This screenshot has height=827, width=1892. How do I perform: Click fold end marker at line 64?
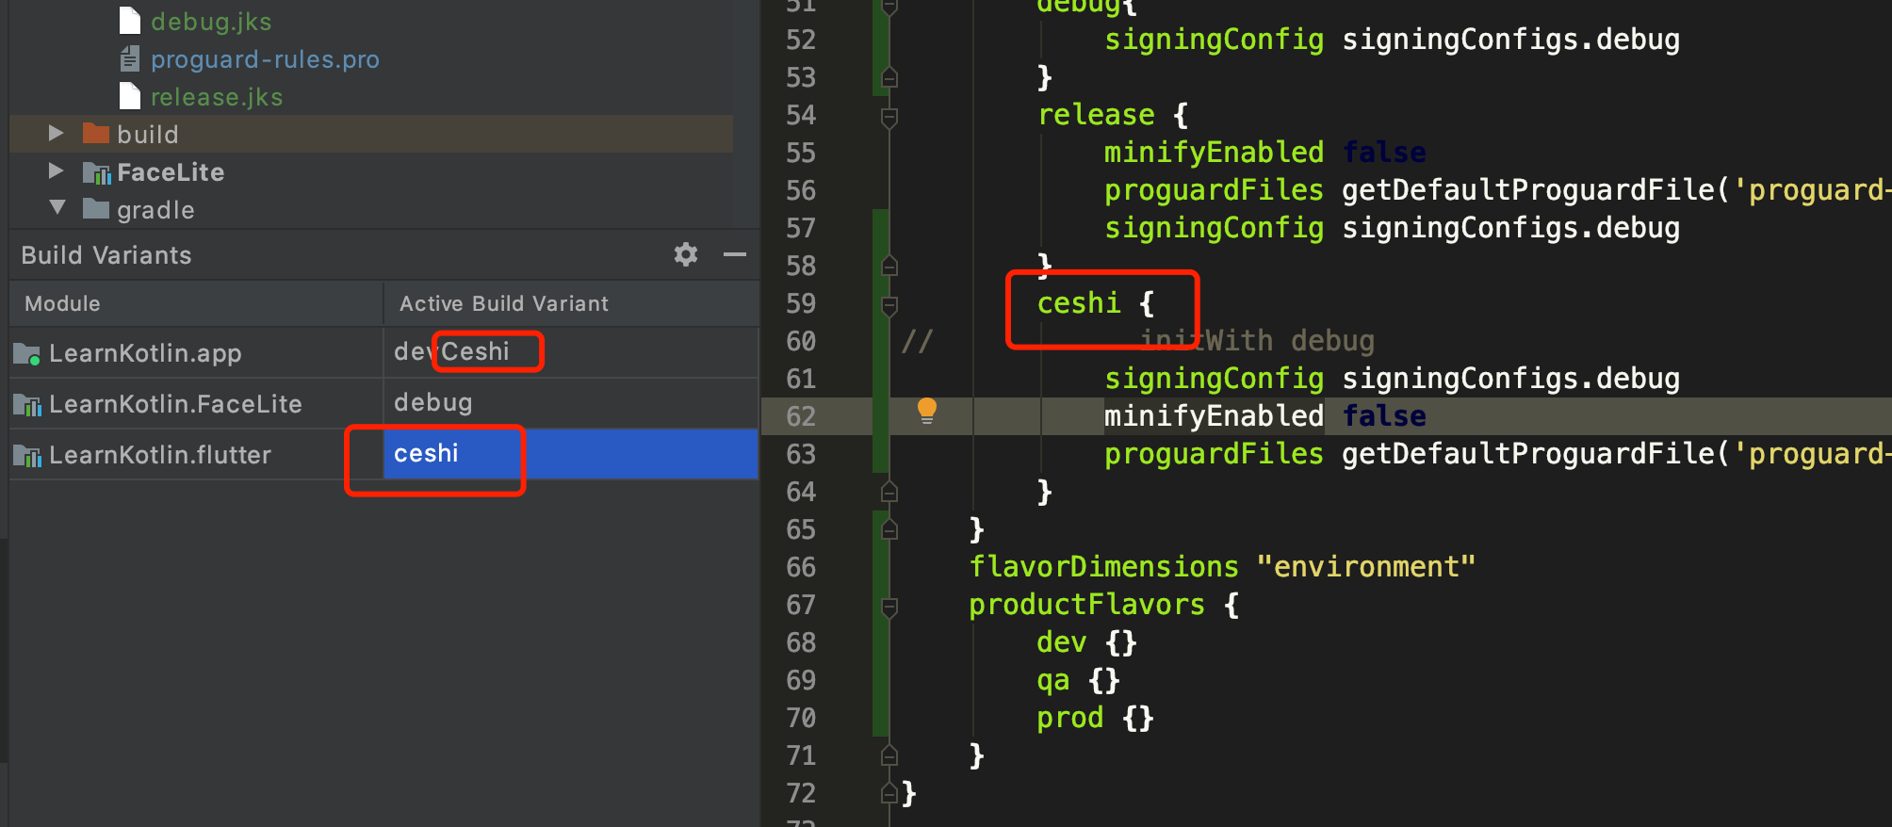point(889,492)
